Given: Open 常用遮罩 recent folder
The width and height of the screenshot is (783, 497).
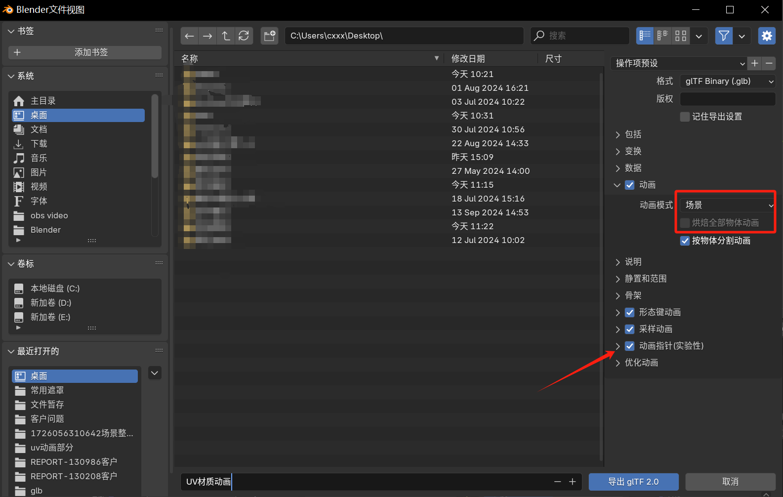Looking at the screenshot, I should pos(75,390).
